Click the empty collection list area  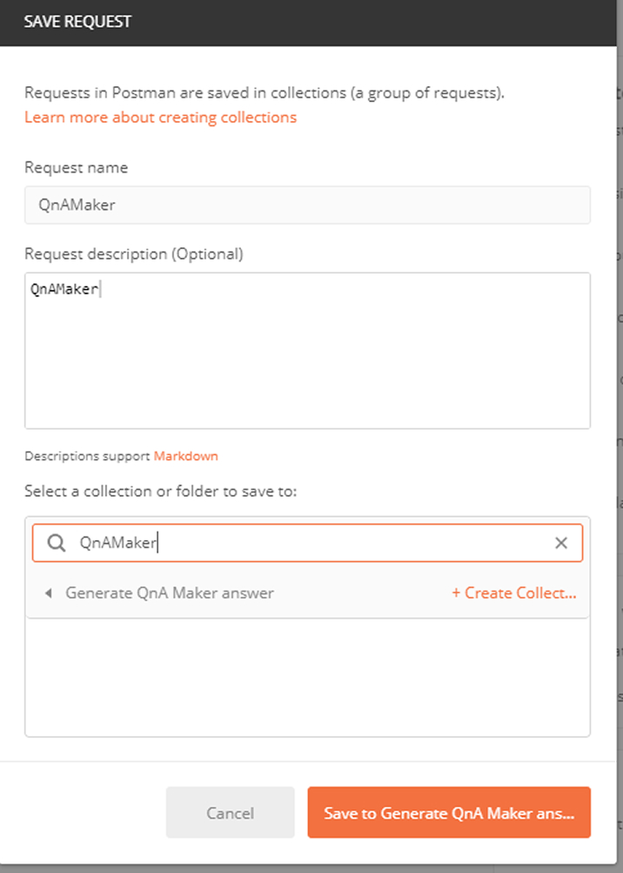(x=307, y=677)
